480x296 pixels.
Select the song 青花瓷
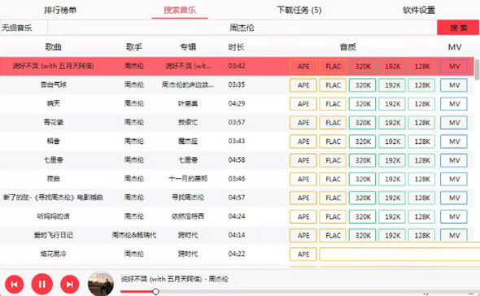tap(53, 123)
